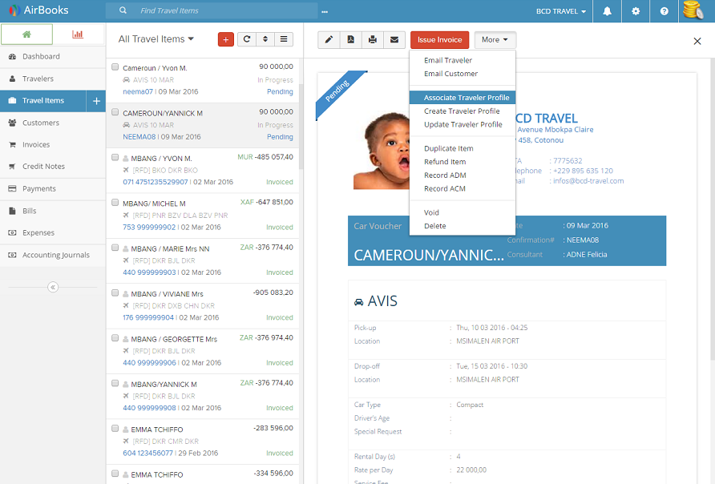
Task: Click the red add travel item button
Action: [x=226, y=39]
